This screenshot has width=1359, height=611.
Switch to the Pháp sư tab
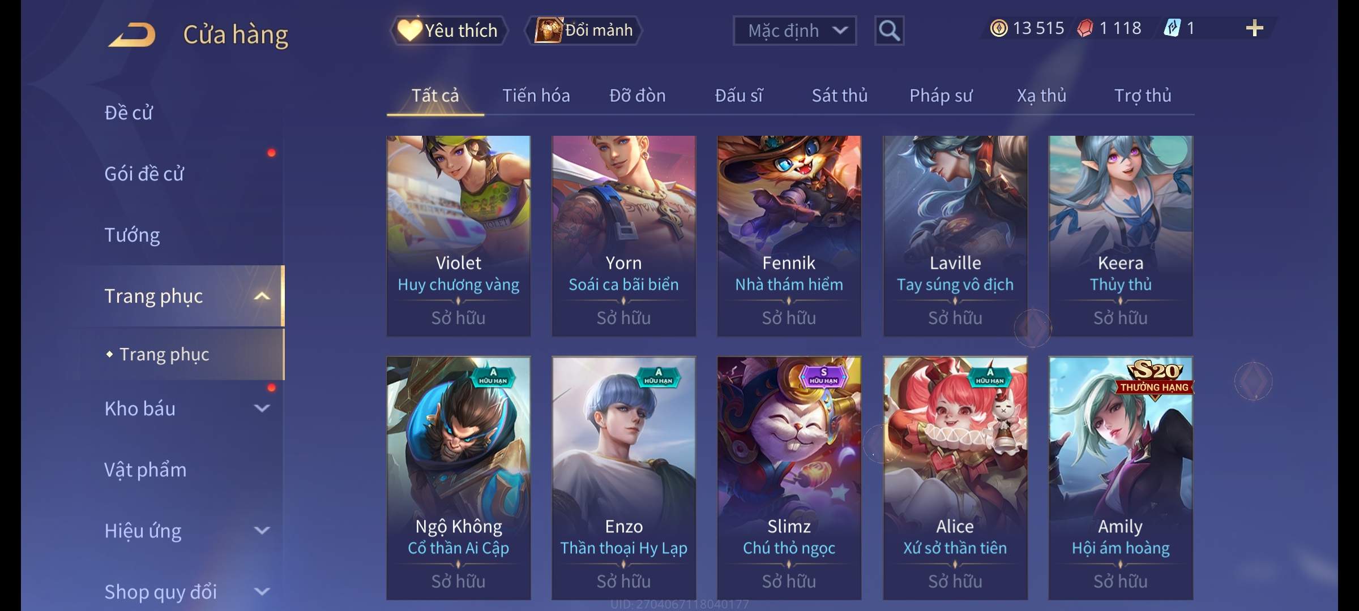pyautogui.click(x=941, y=96)
